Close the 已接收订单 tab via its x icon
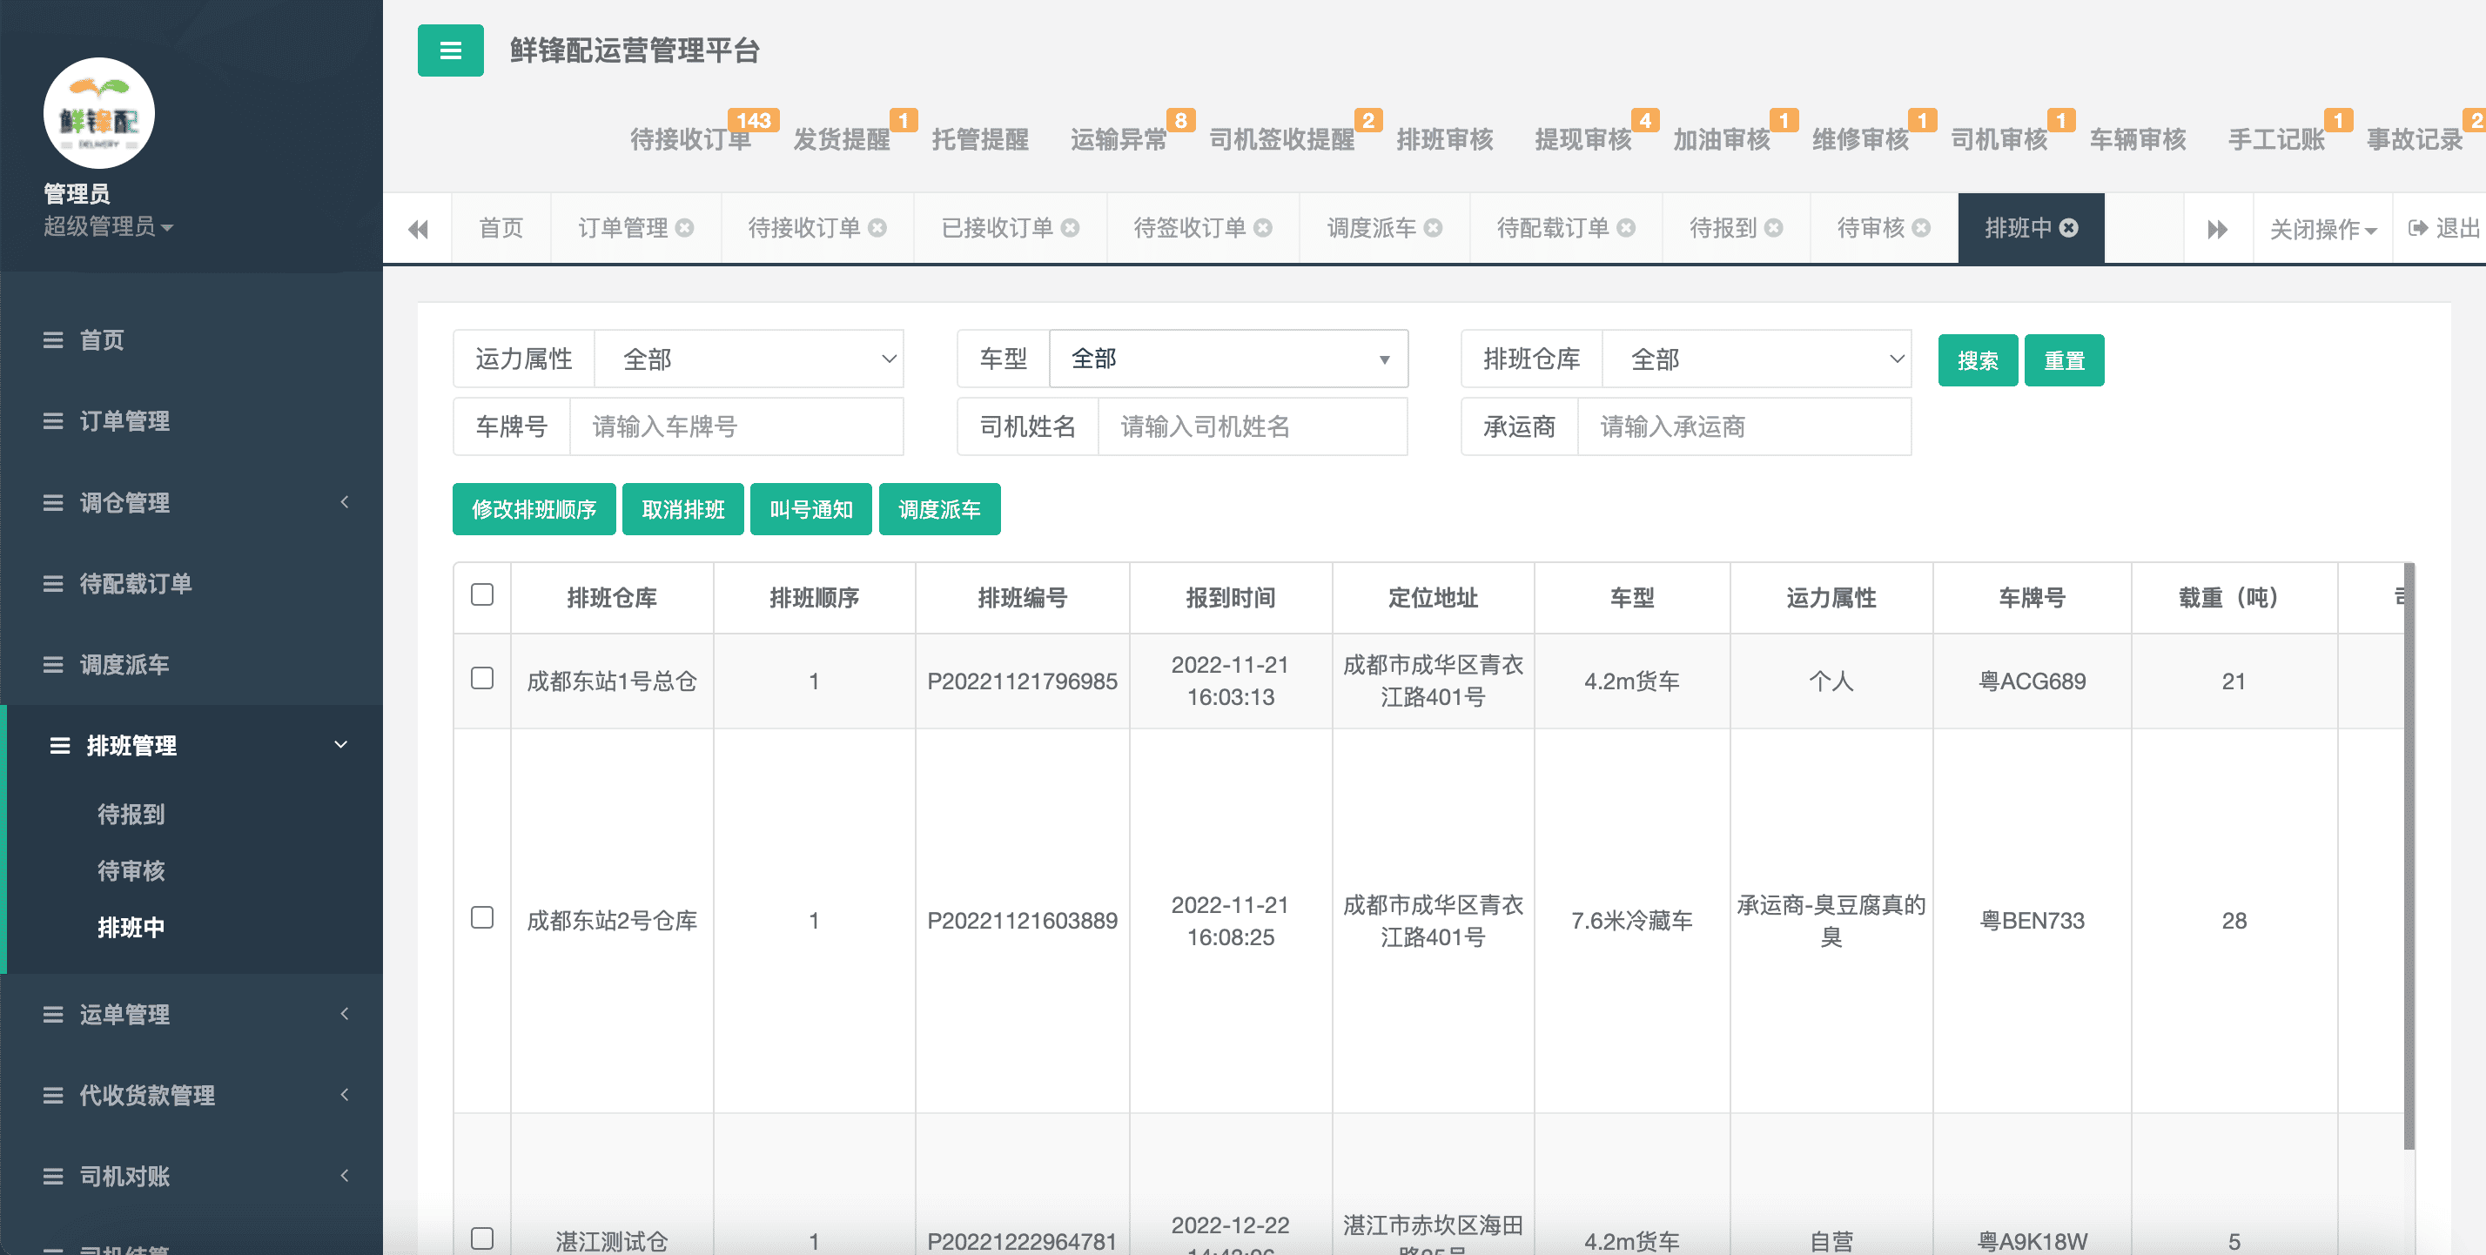Image resolution: width=2486 pixels, height=1255 pixels. pyautogui.click(x=1071, y=228)
